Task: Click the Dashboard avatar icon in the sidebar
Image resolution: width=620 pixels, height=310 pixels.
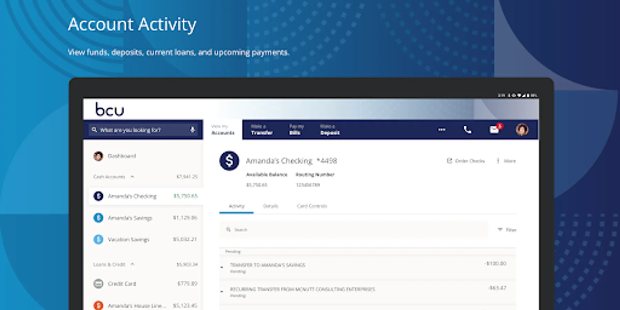Action: coord(98,156)
